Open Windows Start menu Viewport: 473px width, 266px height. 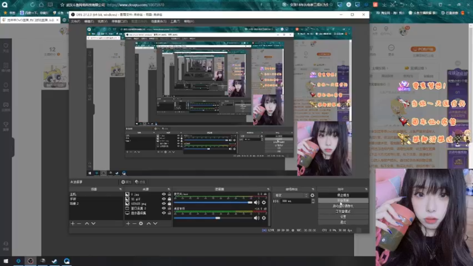tap(6, 261)
